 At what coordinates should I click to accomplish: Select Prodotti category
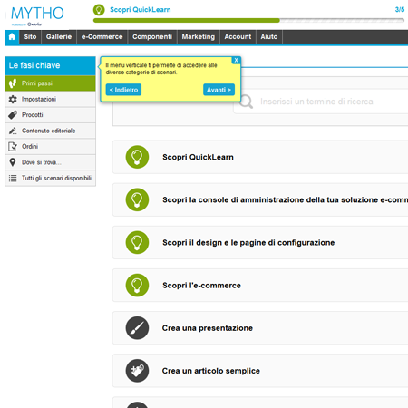pyautogui.click(x=51, y=115)
